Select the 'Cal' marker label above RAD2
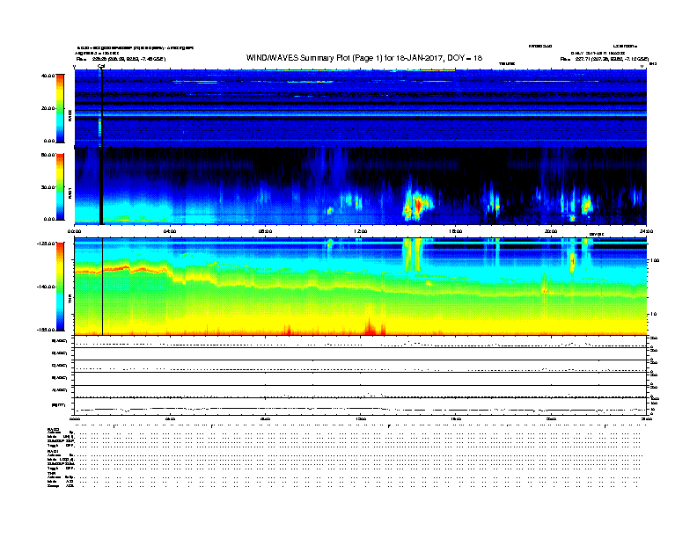697x538 pixels. 101,66
